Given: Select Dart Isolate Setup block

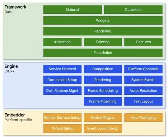Looking at the screenshot, I should 62,80.
